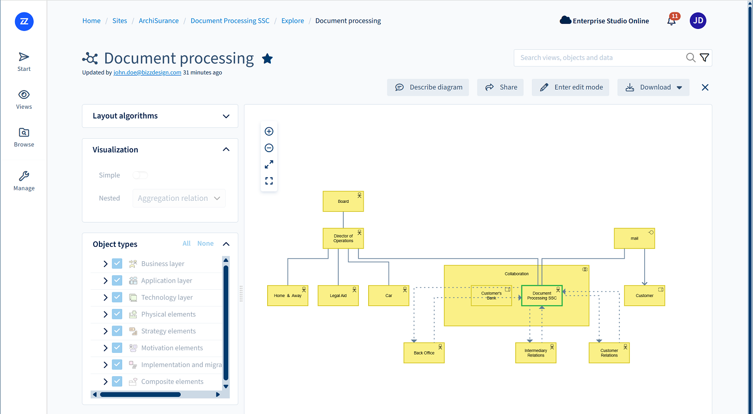This screenshot has width=753, height=414.
Task: Uncheck the Strategy elements checkbox
Action: (x=117, y=331)
